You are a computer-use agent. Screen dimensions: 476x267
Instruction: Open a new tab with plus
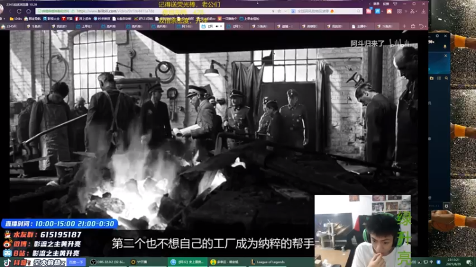coord(404,26)
